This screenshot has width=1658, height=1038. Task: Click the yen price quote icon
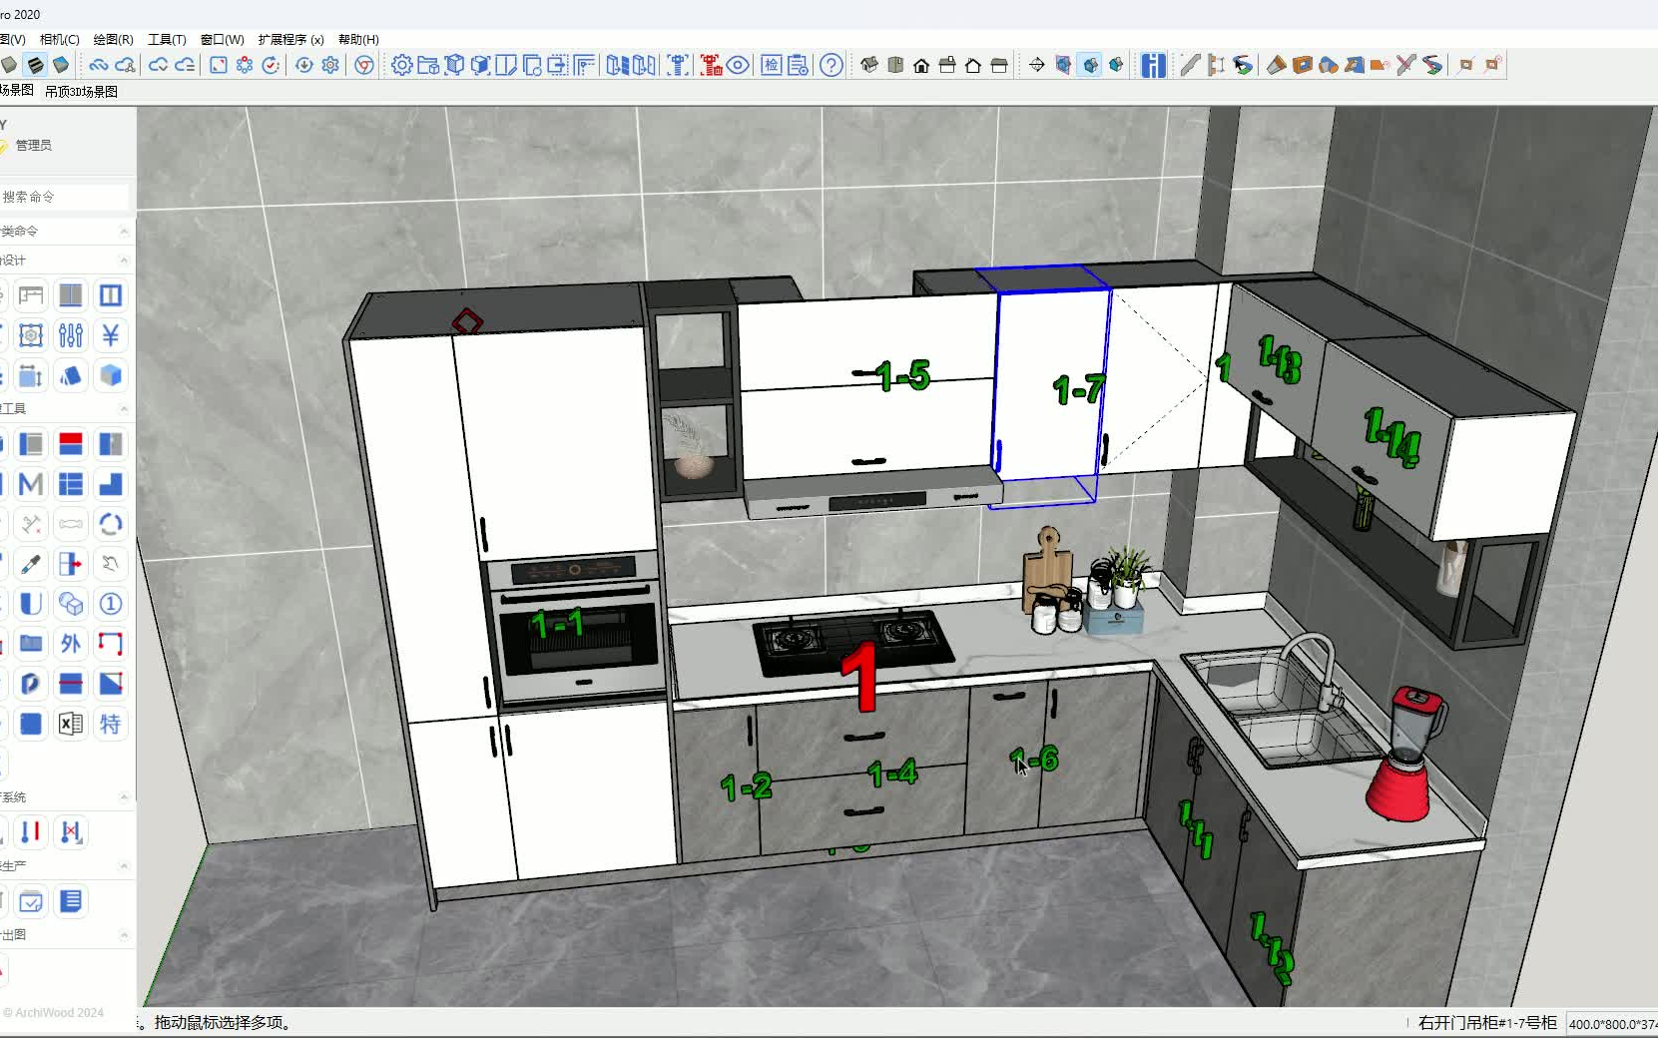111,335
